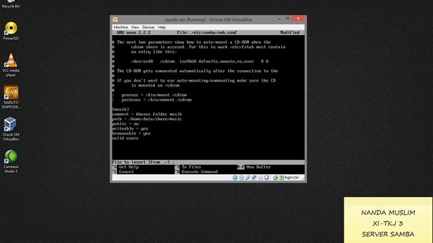Click the File to insert prompt line
Screen dimensions: 433x243
tap(208, 162)
